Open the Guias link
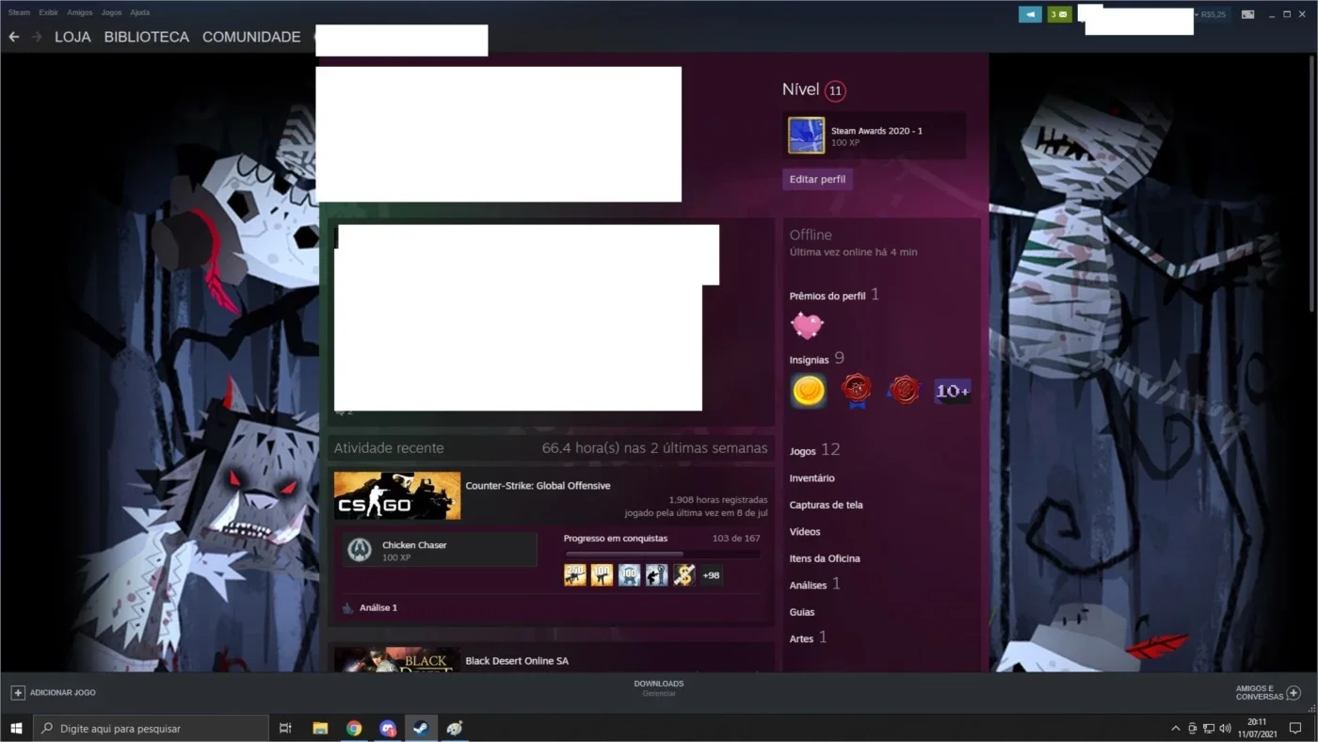This screenshot has width=1318, height=742. pos(802,612)
